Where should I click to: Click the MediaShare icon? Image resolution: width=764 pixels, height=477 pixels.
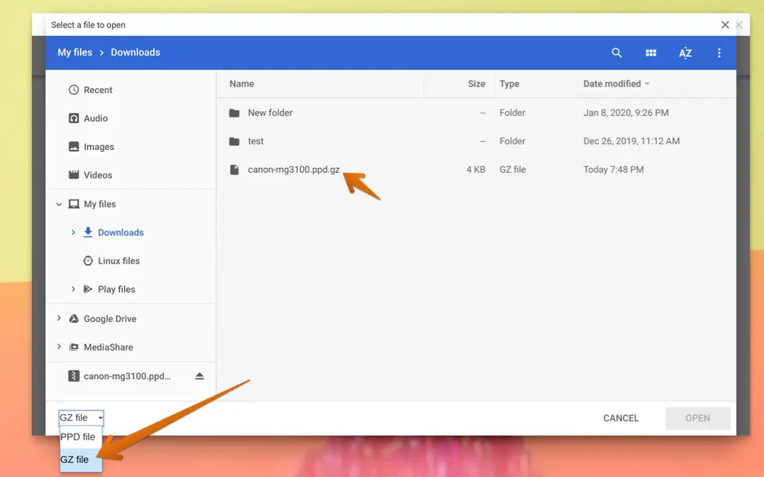point(73,347)
